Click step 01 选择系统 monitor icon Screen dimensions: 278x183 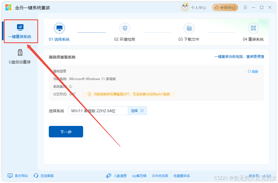tap(59, 28)
